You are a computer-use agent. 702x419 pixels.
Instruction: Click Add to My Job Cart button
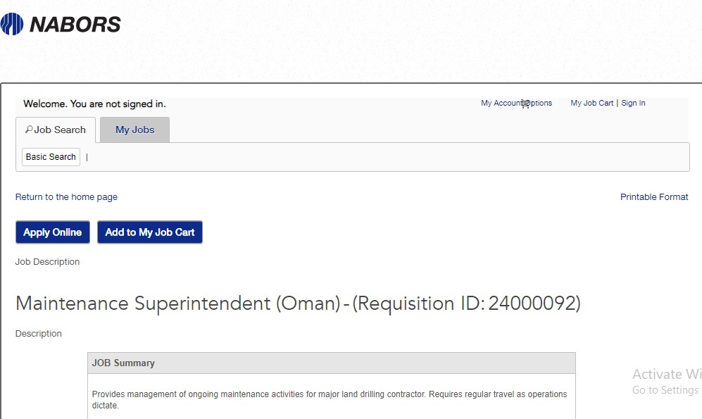coord(150,232)
